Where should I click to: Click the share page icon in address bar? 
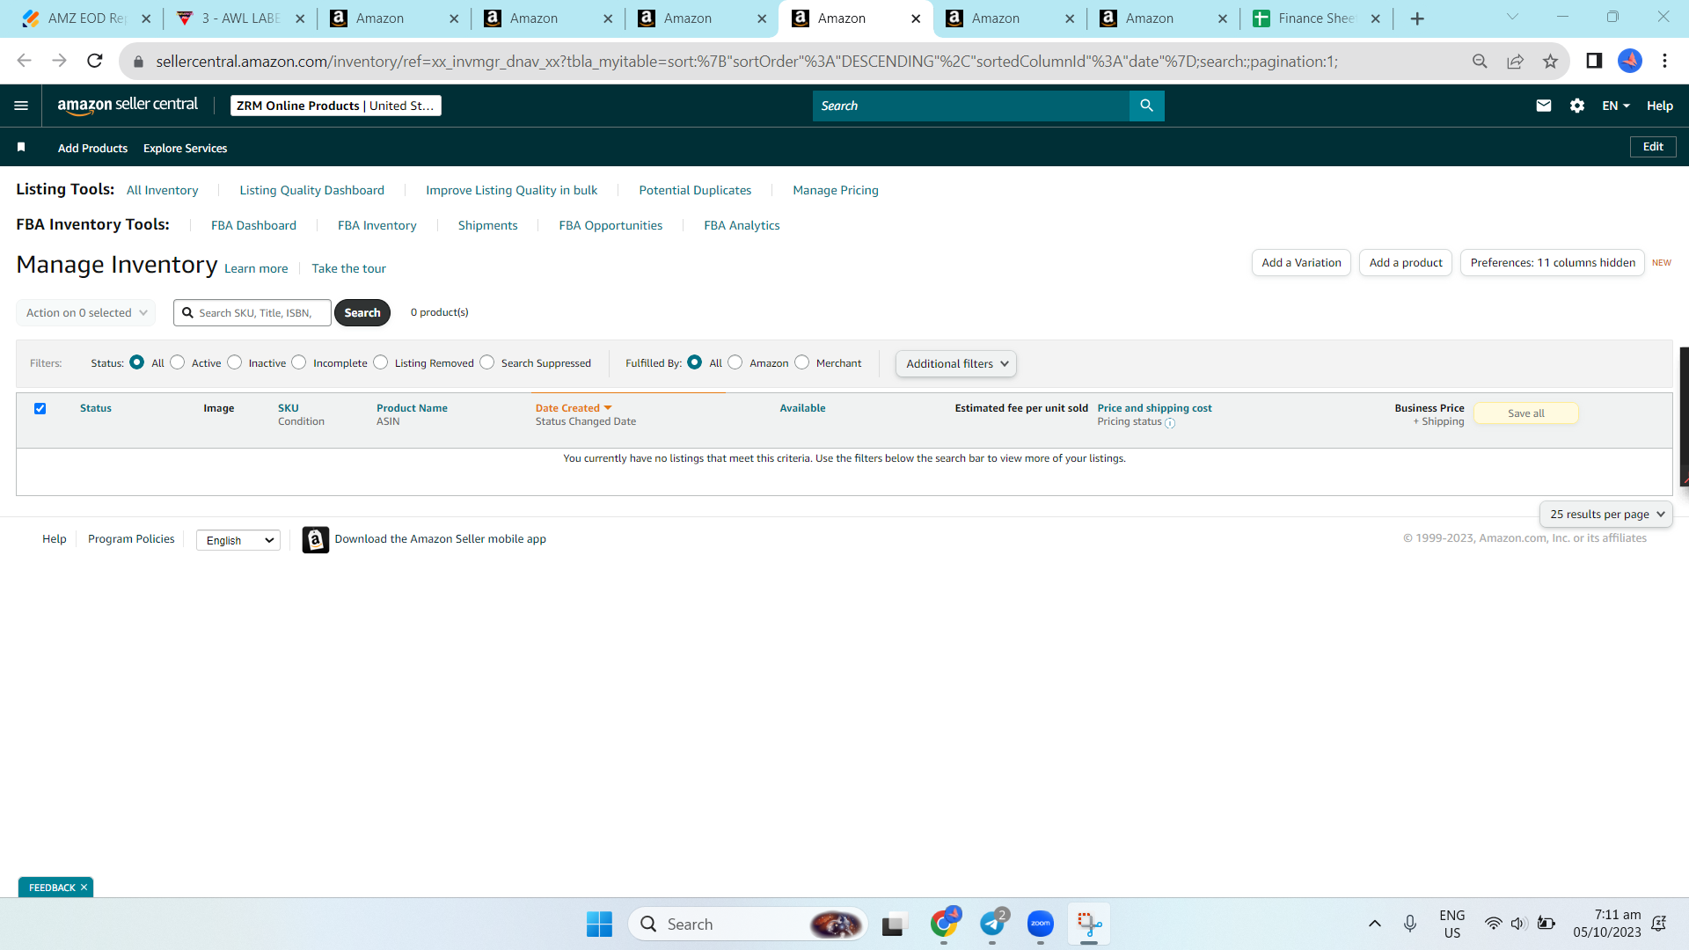(x=1515, y=61)
